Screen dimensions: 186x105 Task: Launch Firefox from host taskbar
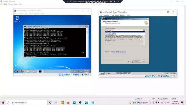click(68, 102)
